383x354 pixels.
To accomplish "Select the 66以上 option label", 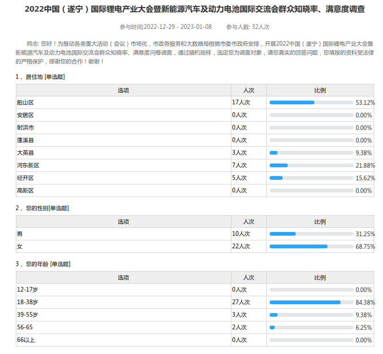I will (26, 340).
